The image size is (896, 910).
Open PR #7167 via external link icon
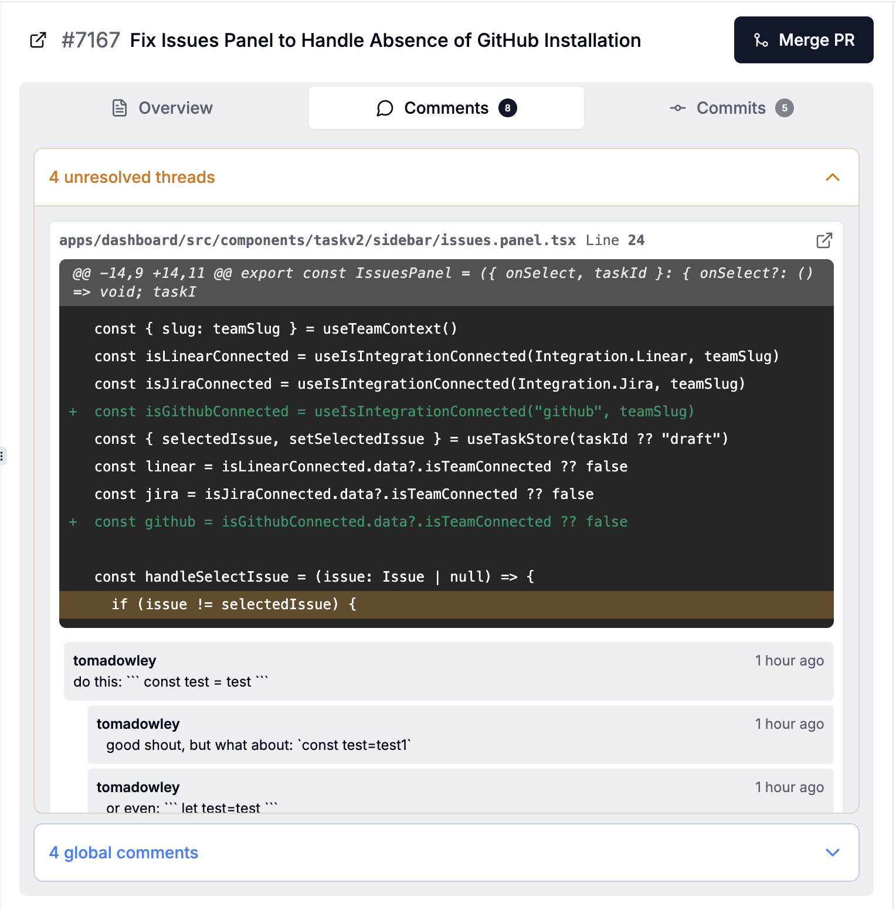[x=38, y=40]
